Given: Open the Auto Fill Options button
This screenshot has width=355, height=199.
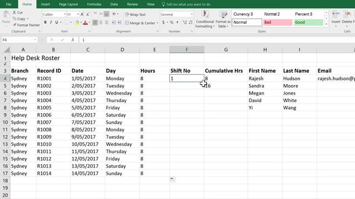Looking at the screenshot, I should 173,180.
